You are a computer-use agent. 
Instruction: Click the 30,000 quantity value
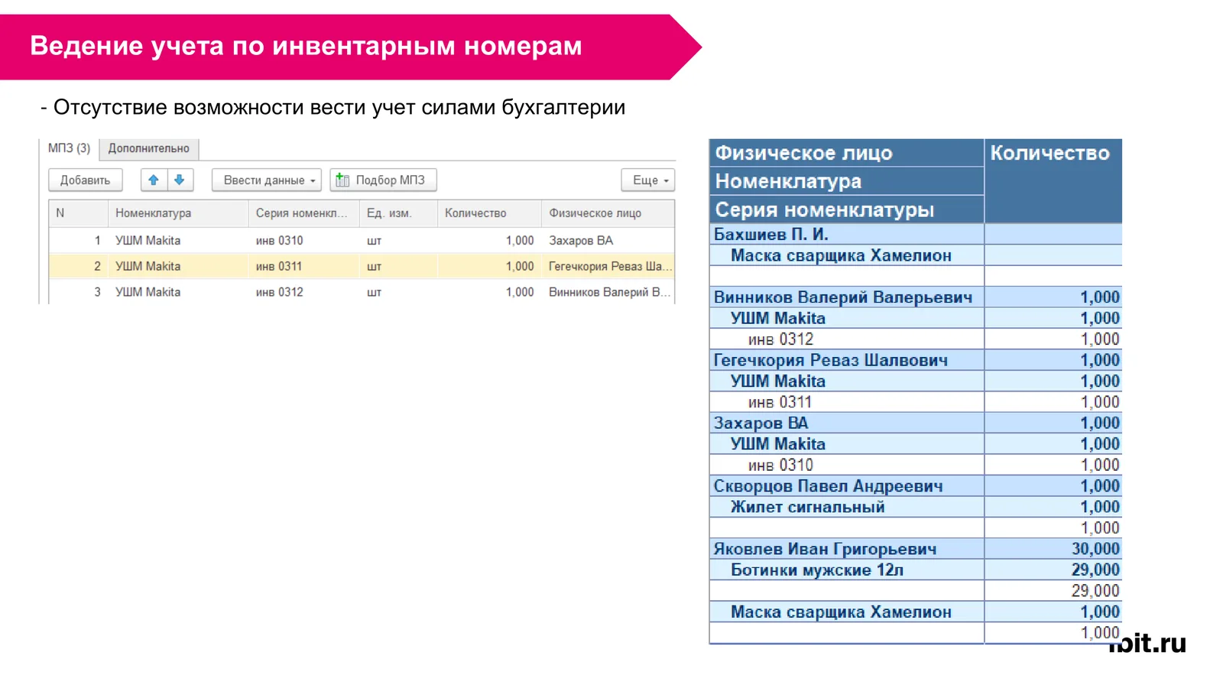[1095, 549]
